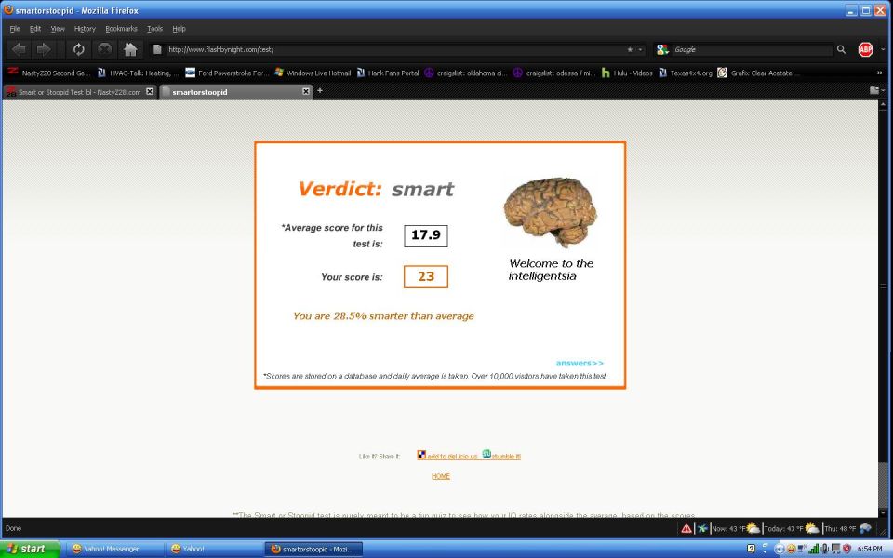The height and width of the screenshot is (558, 893).
Task: Bookmark this page with the star
Action: tap(630, 49)
